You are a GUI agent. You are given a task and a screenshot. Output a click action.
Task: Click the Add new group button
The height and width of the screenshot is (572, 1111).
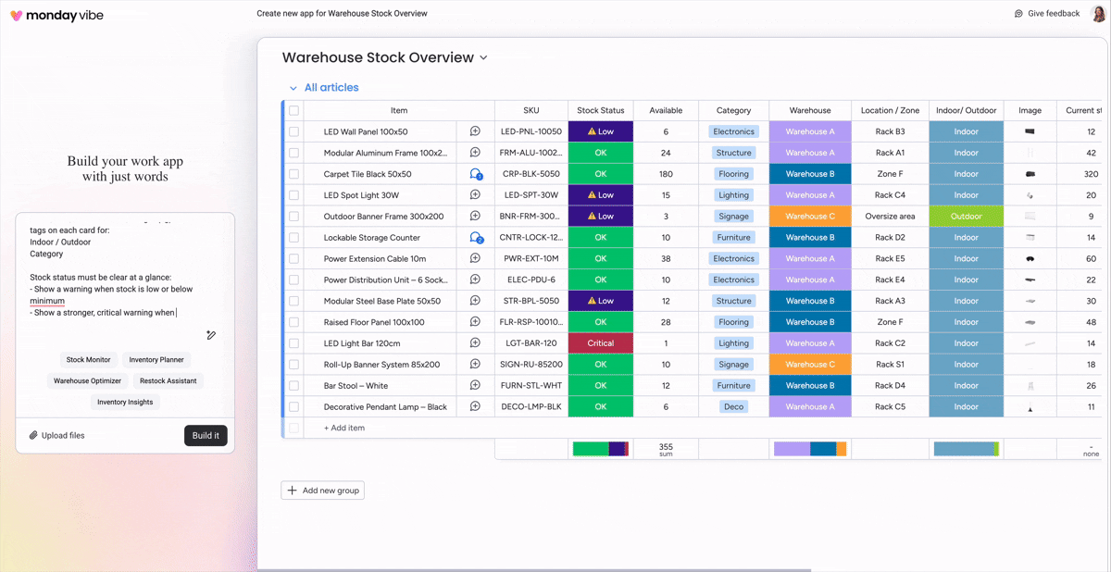[x=322, y=491]
